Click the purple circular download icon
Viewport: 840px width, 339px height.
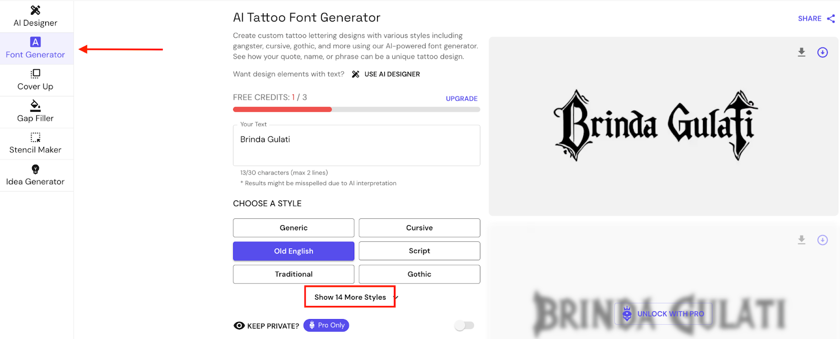click(822, 52)
